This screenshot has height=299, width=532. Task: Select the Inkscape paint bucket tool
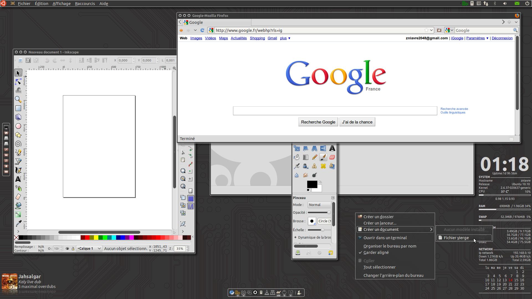click(18, 206)
